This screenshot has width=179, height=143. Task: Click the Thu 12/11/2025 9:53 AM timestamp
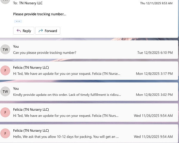click(156, 3)
